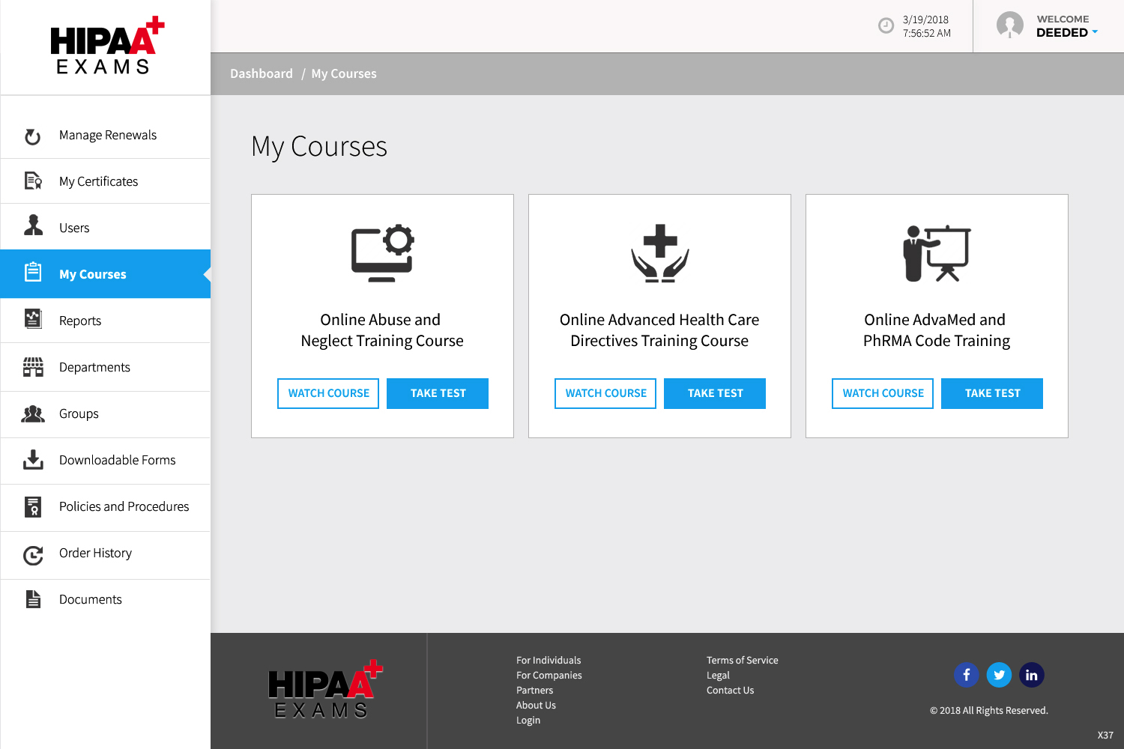Click the HIPAA Exams logo in the sidebar
The height and width of the screenshot is (749, 1124).
(106, 46)
